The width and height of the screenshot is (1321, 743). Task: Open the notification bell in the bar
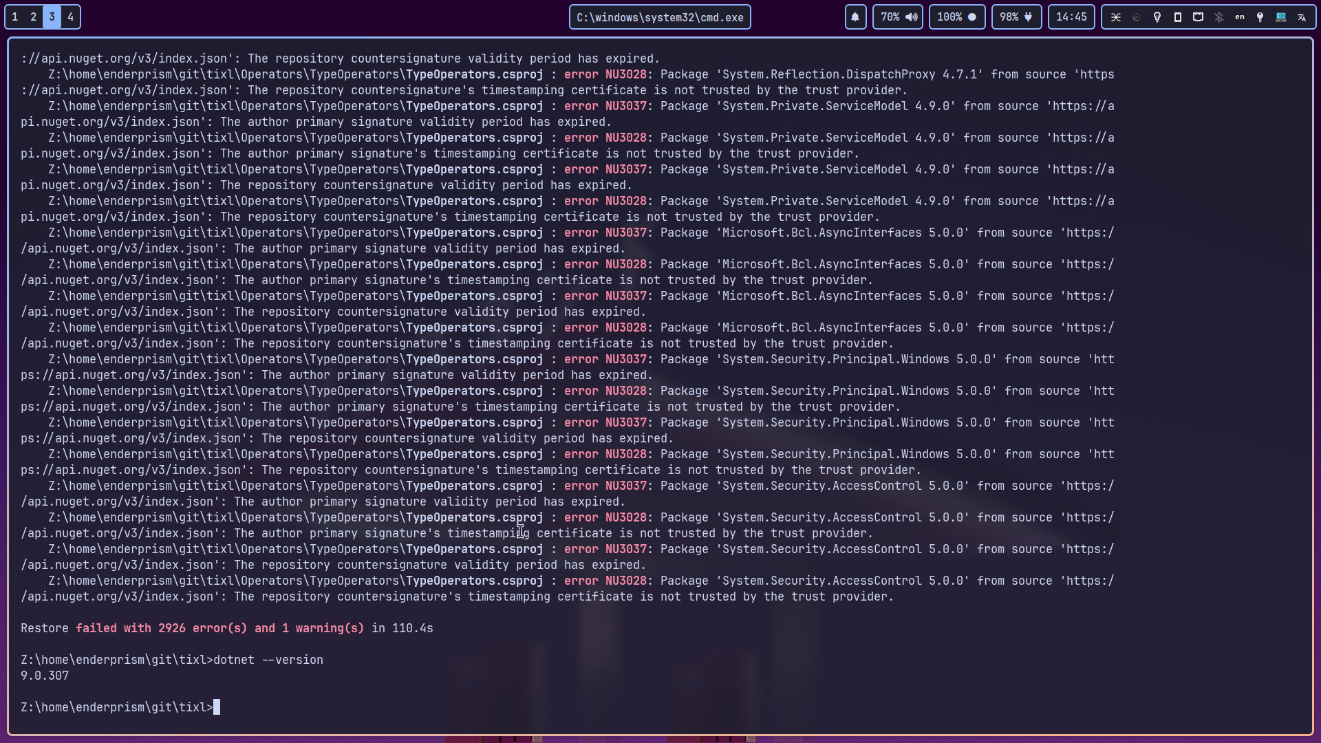[x=855, y=17]
